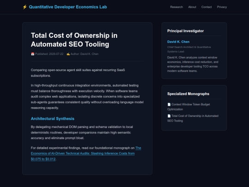Select the article title Total Cost of Ownership
Image resolution: width=249 pixels, height=187 pixels.
coord(74,40)
